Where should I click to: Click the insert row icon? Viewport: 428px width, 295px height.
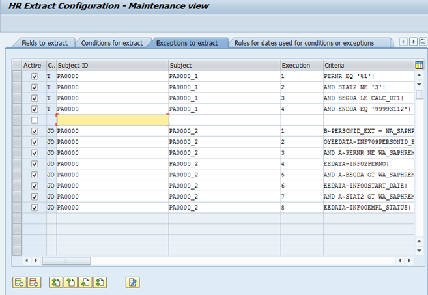[x=20, y=283]
